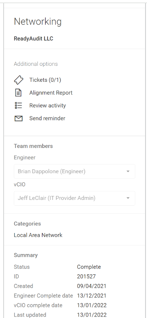
Task: Select the Review activity text option
Action: [47, 105]
